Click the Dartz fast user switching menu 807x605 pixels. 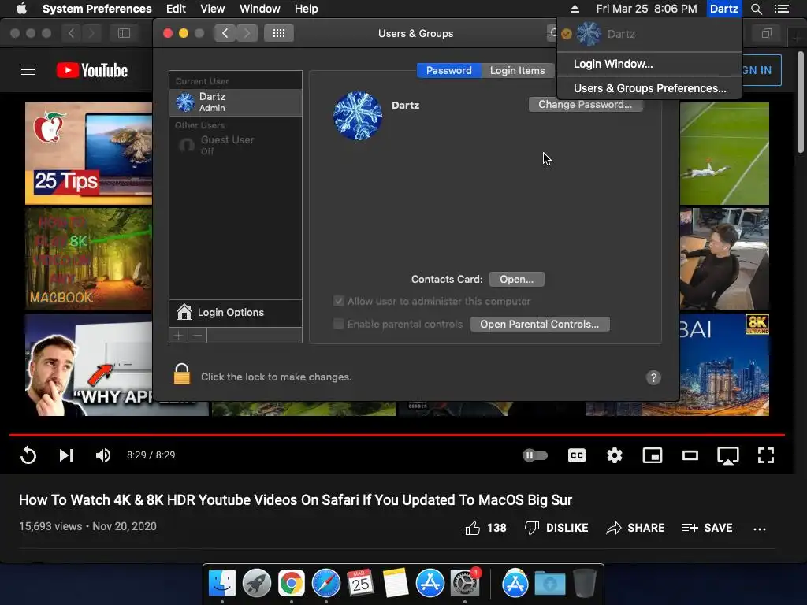724,9
